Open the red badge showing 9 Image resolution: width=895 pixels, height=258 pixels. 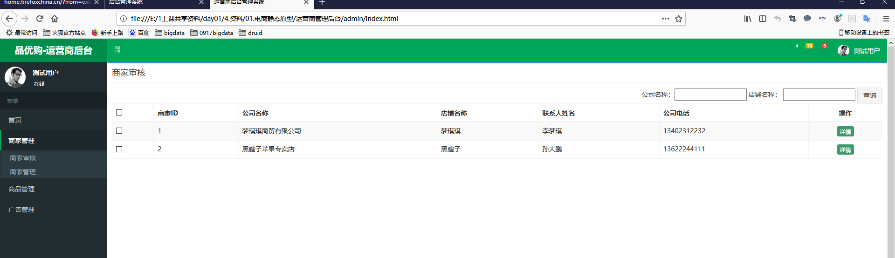point(825,46)
